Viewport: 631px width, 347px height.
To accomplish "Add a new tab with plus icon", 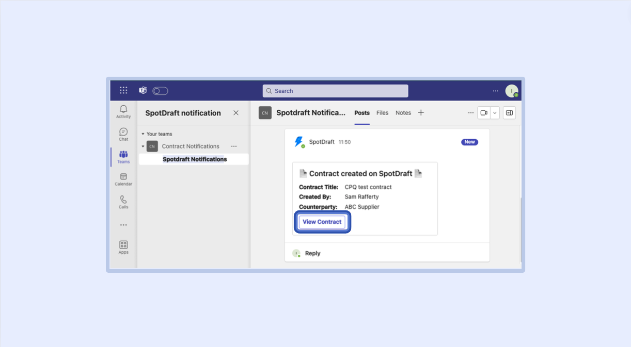I will 421,113.
